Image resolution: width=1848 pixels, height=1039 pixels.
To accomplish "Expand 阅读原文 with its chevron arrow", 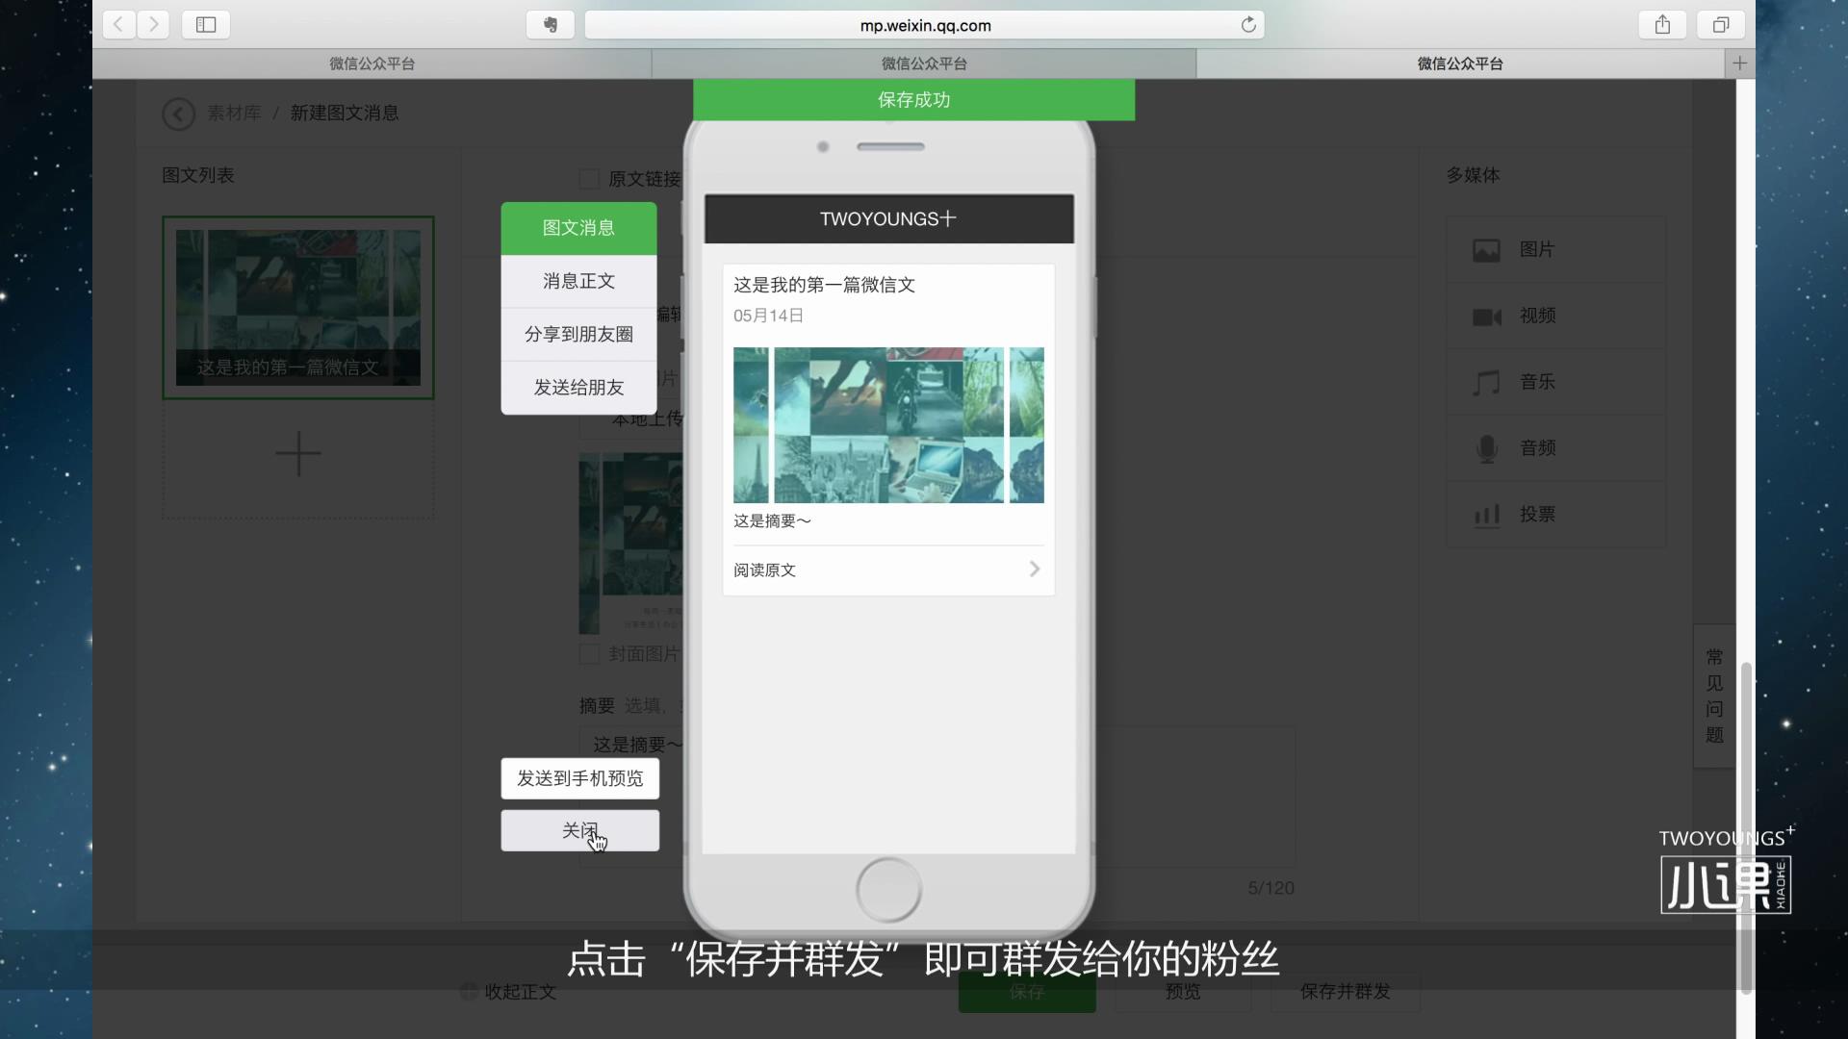I will [x=1034, y=569].
